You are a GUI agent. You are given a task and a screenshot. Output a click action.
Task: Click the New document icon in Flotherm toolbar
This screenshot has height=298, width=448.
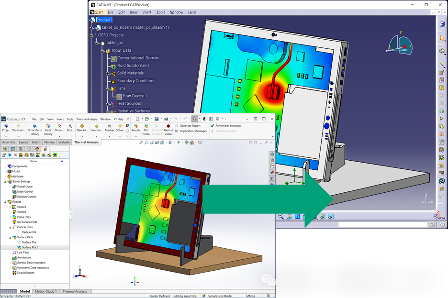[x=137, y=119]
